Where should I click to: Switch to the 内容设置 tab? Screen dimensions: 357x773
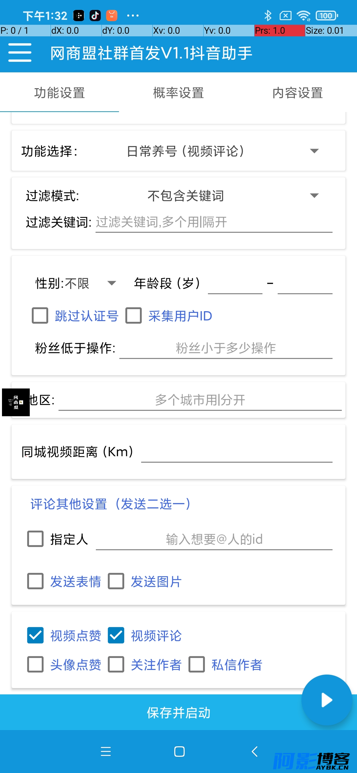click(x=297, y=93)
